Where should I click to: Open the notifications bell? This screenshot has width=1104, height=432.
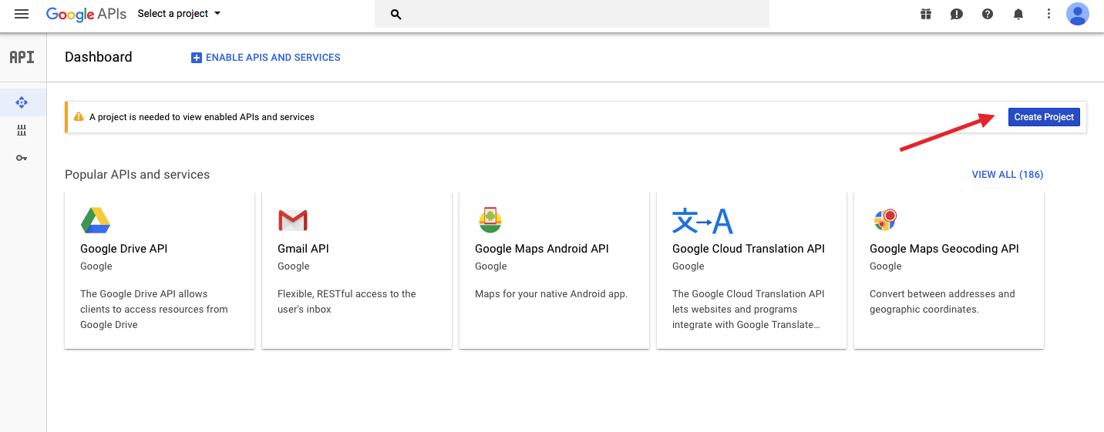(x=1018, y=14)
